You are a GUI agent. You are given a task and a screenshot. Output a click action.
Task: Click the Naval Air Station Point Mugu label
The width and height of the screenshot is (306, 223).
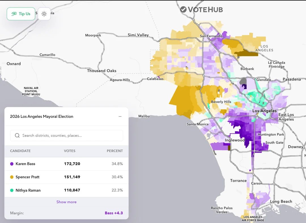pyautogui.click(x=31, y=91)
